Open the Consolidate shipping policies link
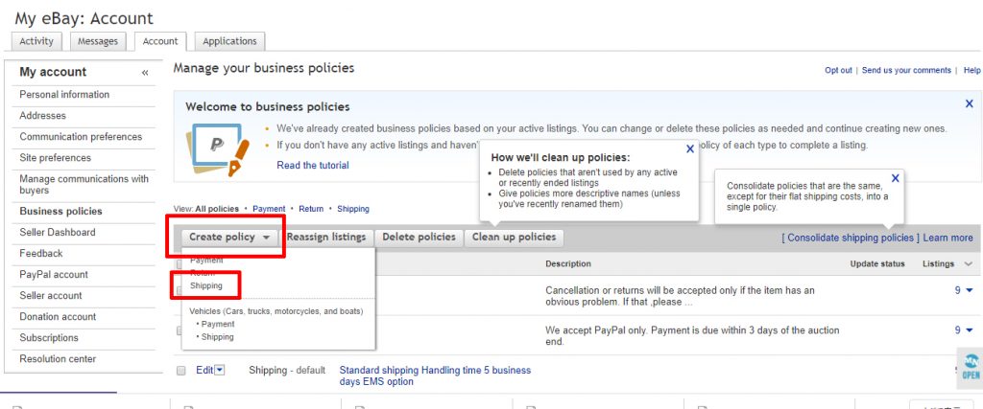Viewport: 983px width, 409px height. tap(851, 238)
